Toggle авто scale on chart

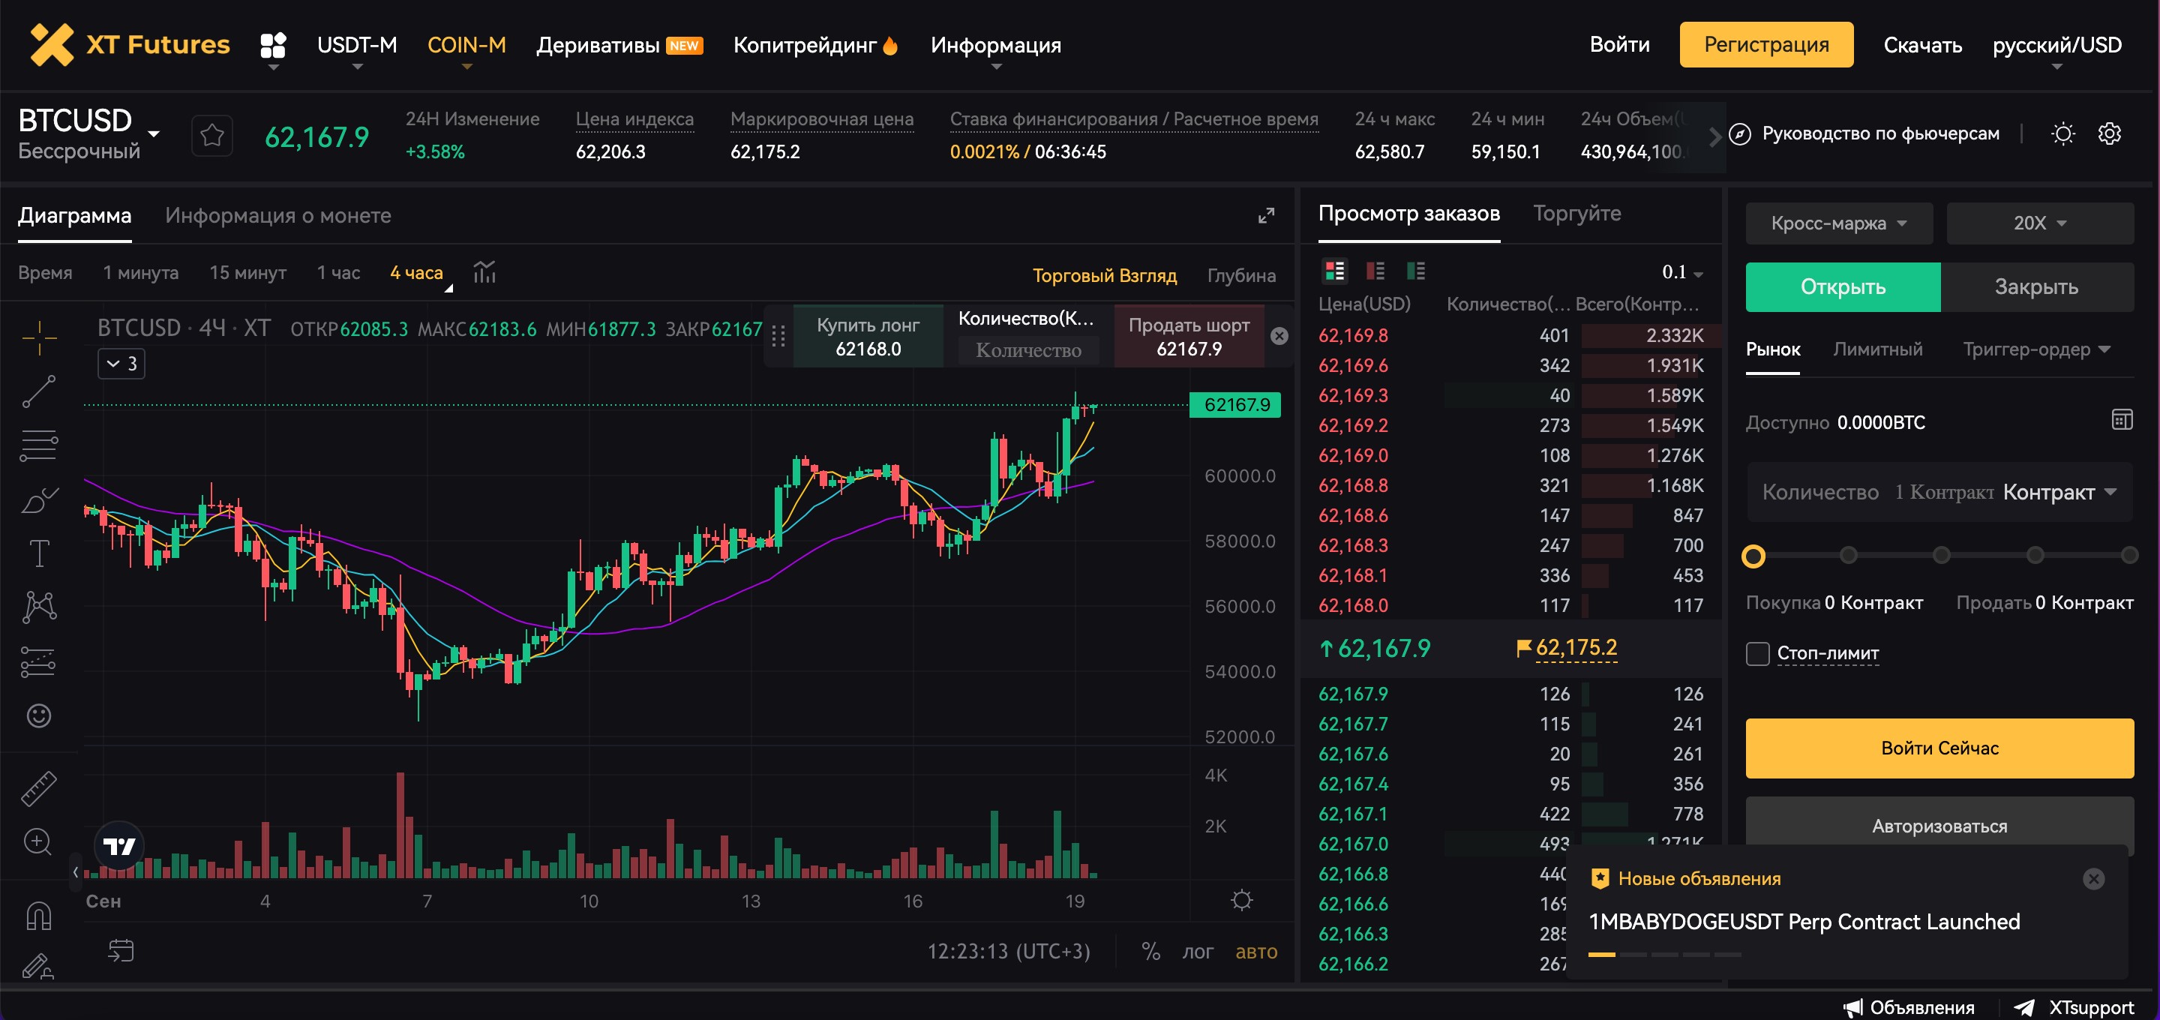click(1256, 951)
